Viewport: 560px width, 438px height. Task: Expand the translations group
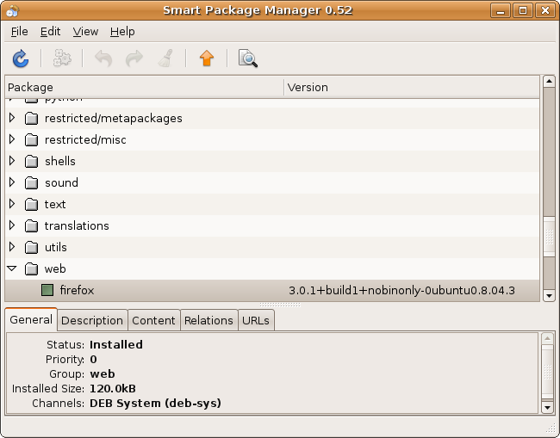(12, 225)
